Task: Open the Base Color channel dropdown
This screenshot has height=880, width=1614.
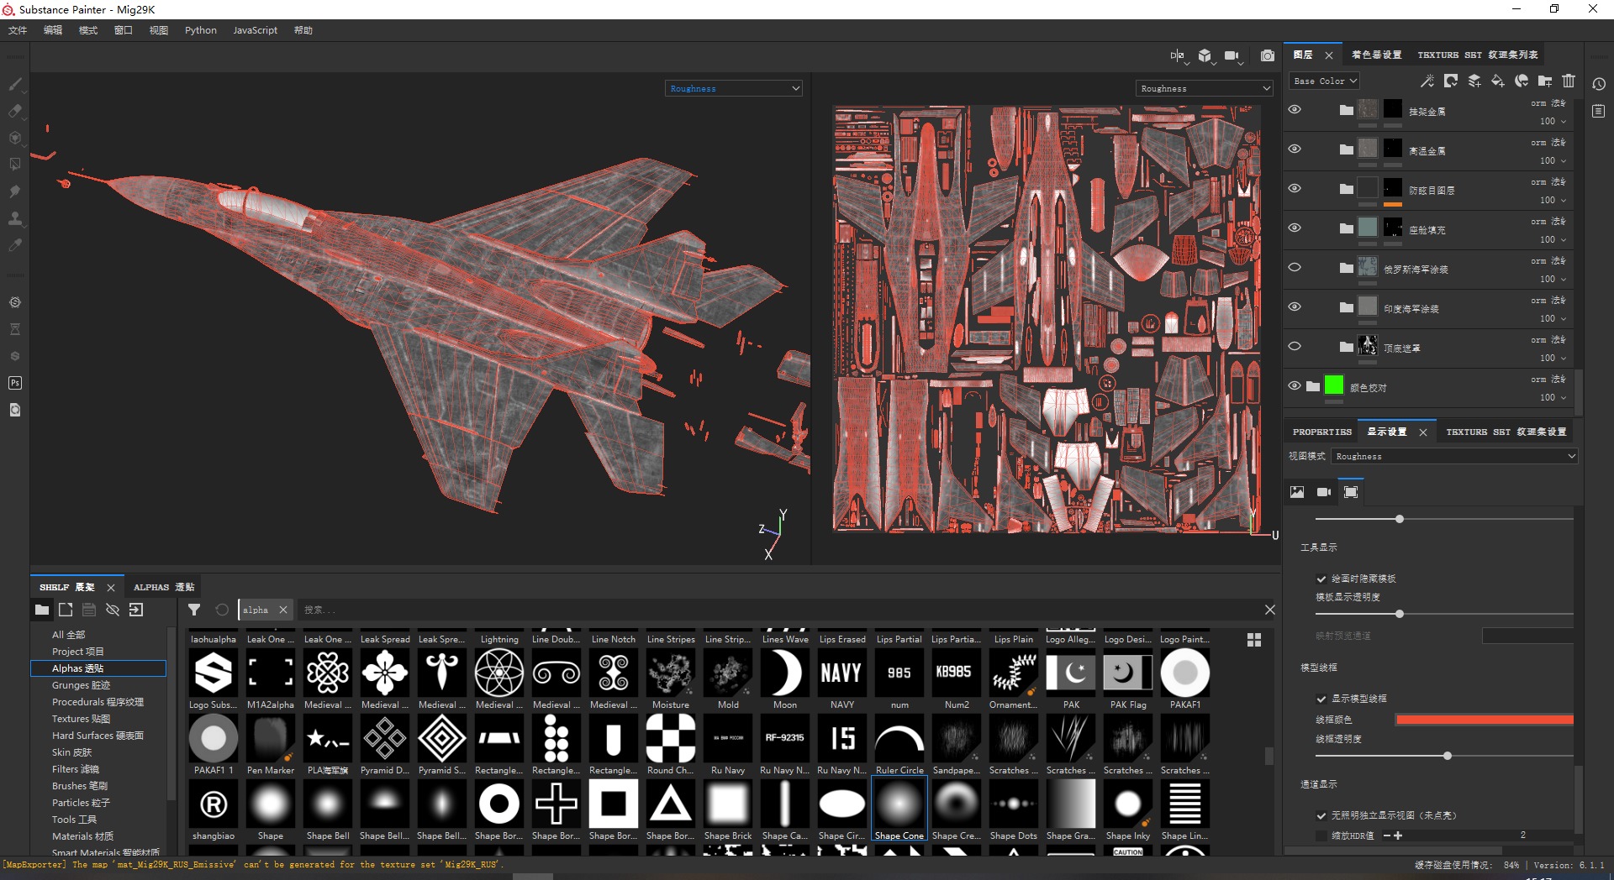Action: click(x=1325, y=81)
